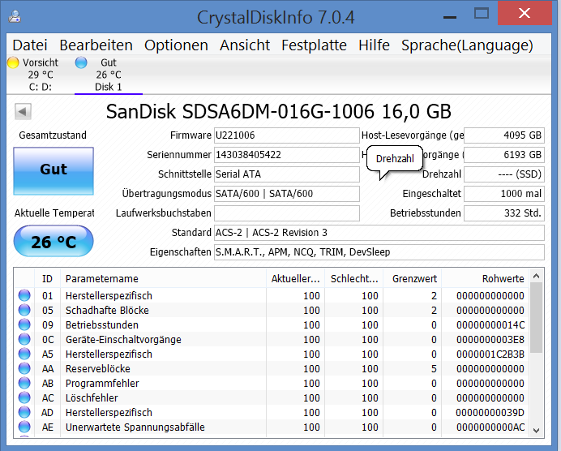Viewport: 561px width, 451px height.
Task: Click status circle of Reserveblöcke row
Action: (24, 368)
